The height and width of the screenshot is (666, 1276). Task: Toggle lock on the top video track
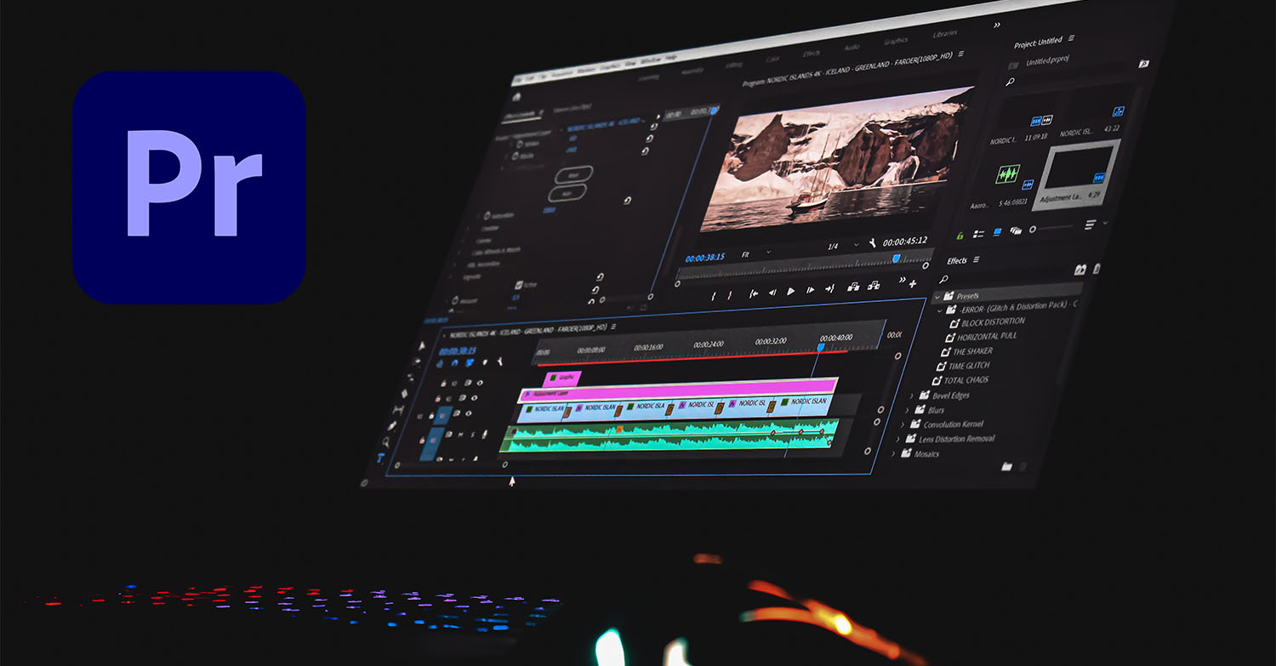(443, 384)
